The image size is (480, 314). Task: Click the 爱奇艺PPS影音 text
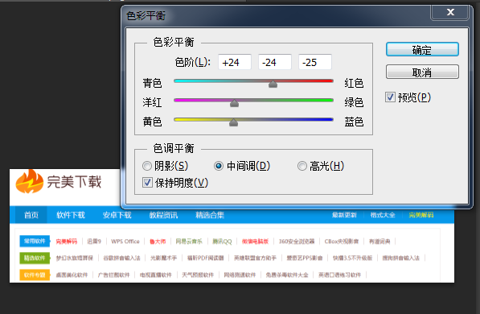pos(305,258)
